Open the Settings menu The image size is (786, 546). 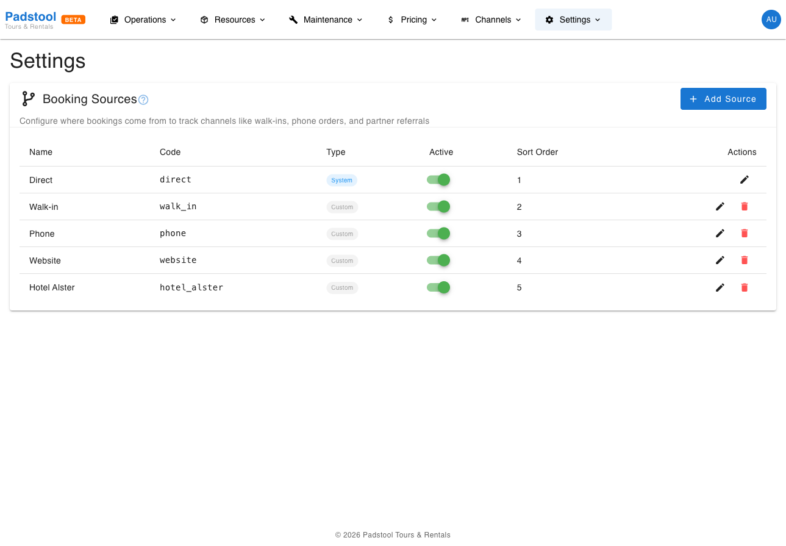click(x=573, y=20)
